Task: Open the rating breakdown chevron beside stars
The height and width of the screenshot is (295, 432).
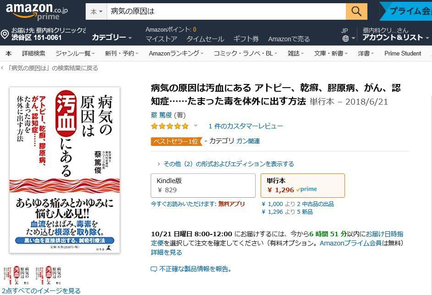Action: coord(196,126)
